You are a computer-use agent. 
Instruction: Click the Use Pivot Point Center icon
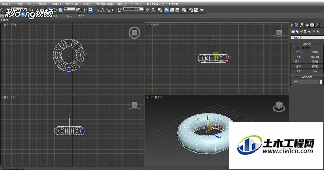point(78,10)
